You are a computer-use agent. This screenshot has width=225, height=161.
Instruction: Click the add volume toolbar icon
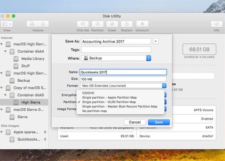point(32,24)
